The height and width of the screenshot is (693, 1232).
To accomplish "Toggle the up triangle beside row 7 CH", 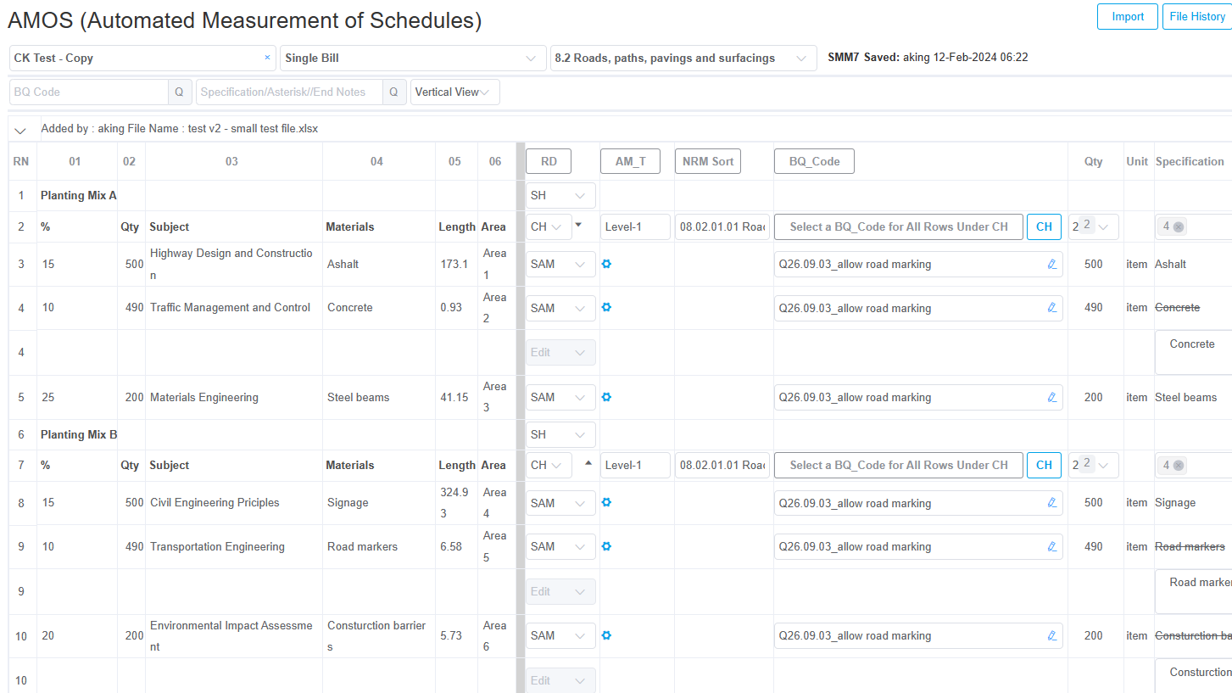I will [x=588, y=463].
